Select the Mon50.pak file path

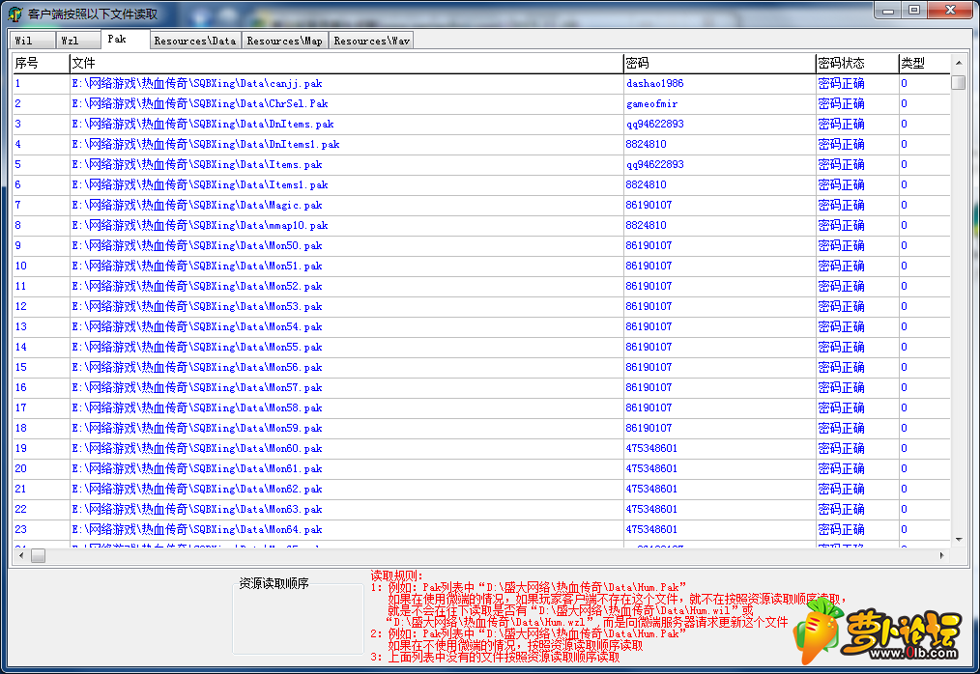(x=197, y=245)
